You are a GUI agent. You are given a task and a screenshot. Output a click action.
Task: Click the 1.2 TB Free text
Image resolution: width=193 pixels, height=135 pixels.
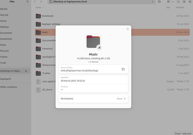93,62
